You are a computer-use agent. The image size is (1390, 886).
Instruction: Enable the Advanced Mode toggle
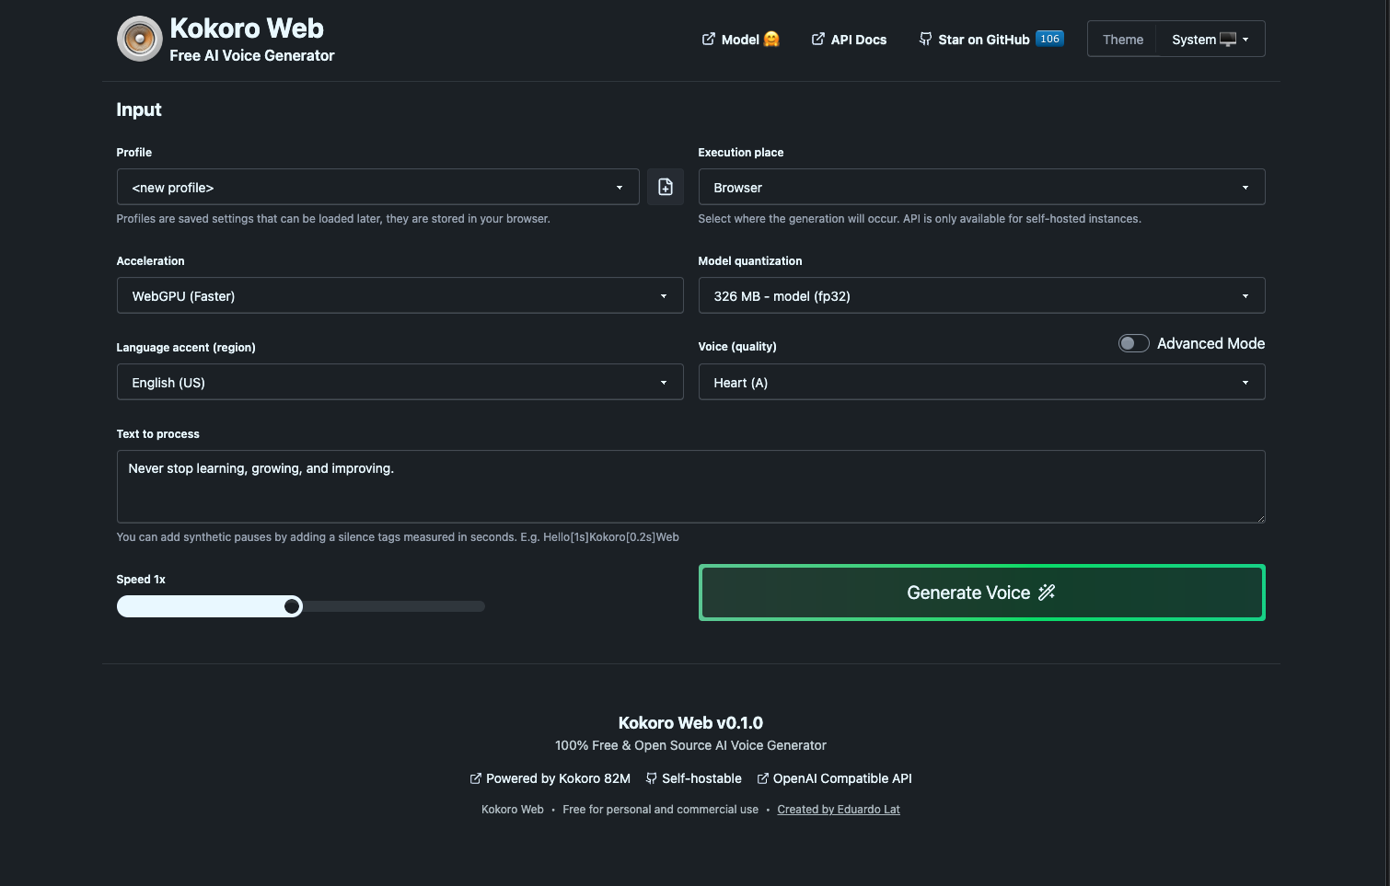pos(1133,343)
